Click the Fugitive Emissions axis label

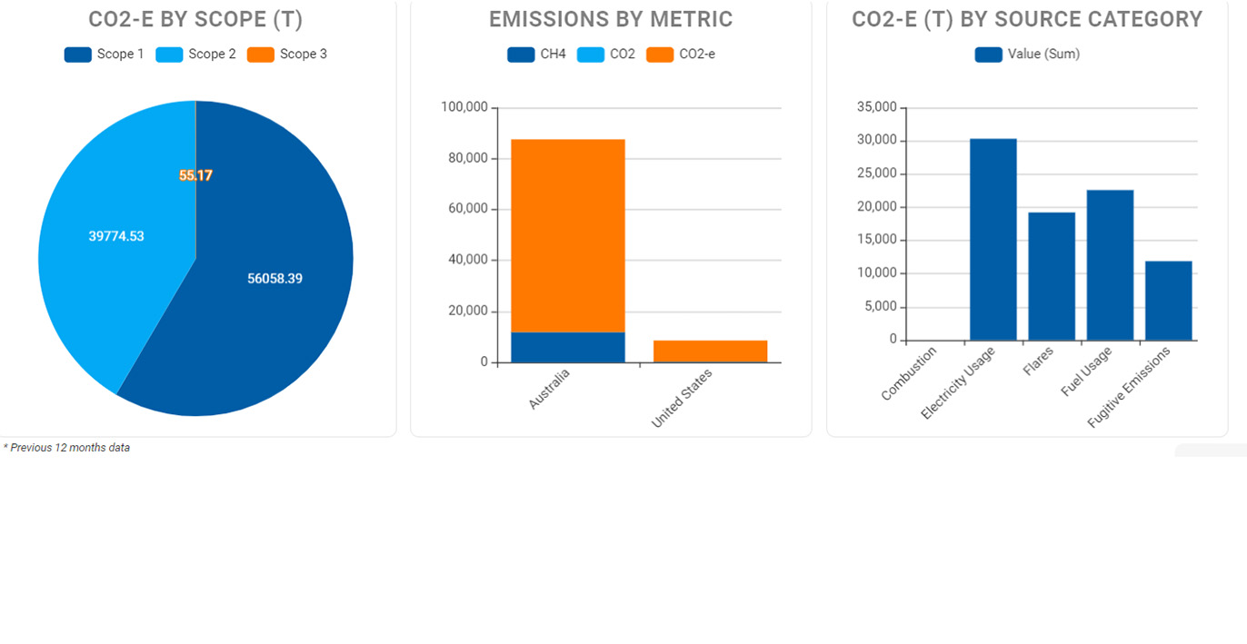(1130, 387)
